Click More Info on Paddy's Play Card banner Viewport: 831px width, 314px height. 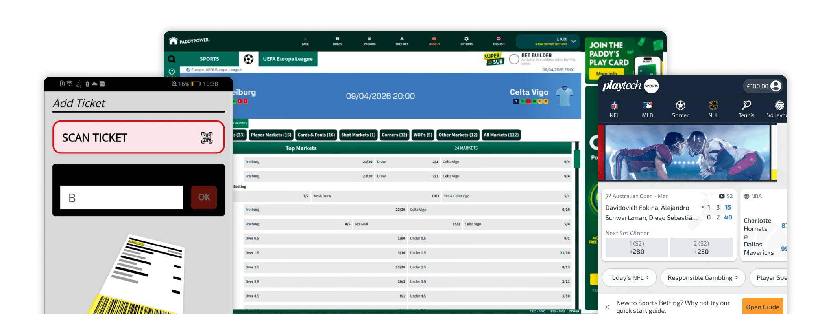click(x=606, y=74)
